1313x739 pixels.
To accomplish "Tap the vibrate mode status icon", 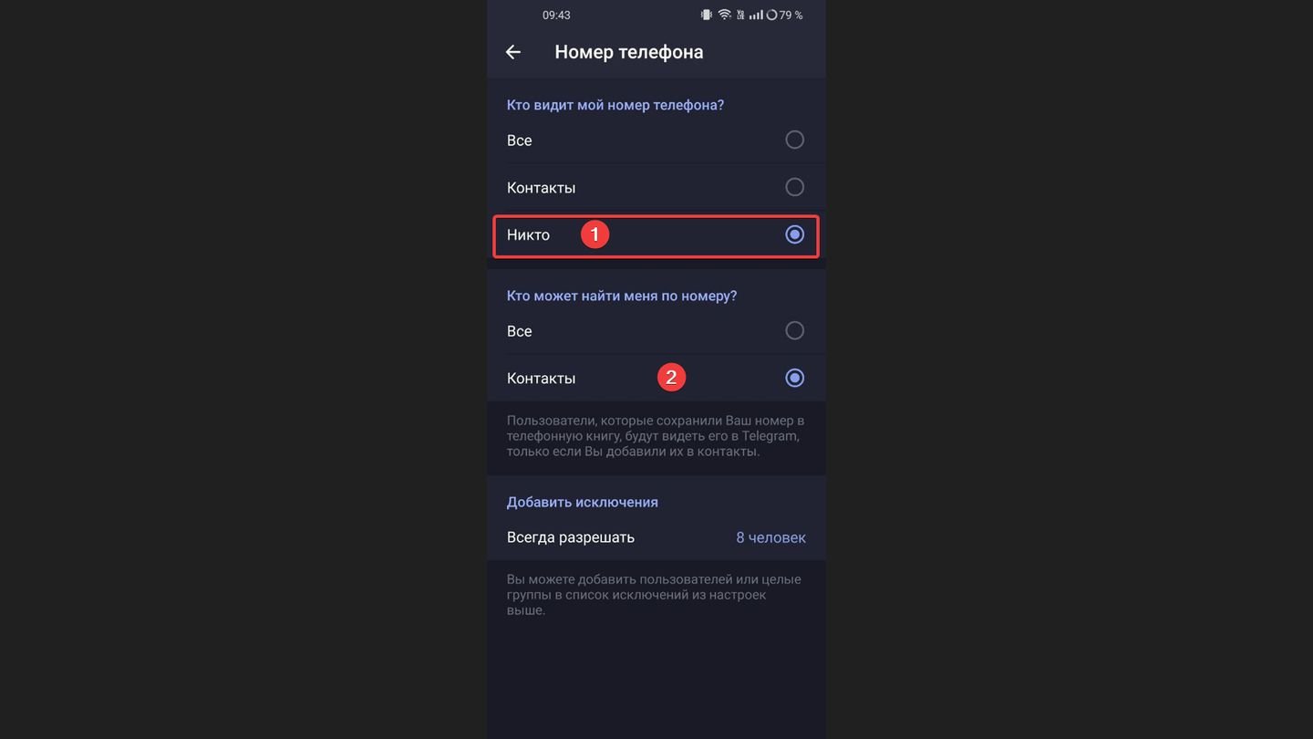I will (x=706, y=15).
